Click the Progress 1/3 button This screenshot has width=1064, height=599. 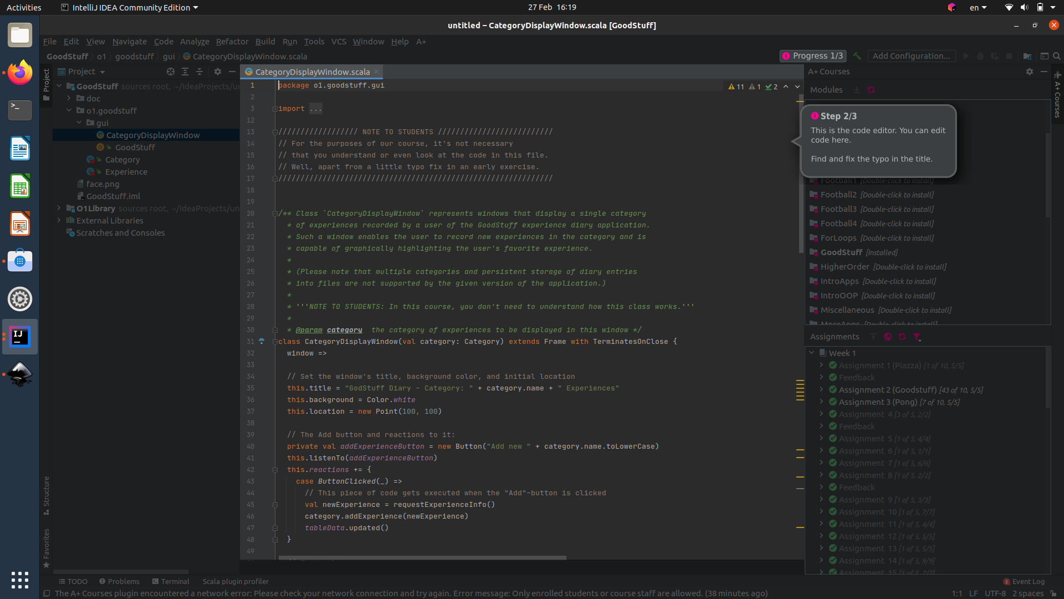pyautogui.click(x=812, y=56)
